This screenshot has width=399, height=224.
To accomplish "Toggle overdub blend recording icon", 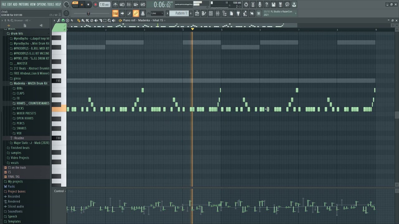I will [136, 4].
